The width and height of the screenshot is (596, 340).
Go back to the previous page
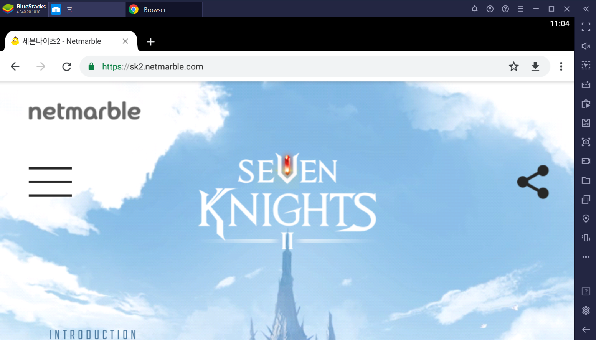point(15,66)
